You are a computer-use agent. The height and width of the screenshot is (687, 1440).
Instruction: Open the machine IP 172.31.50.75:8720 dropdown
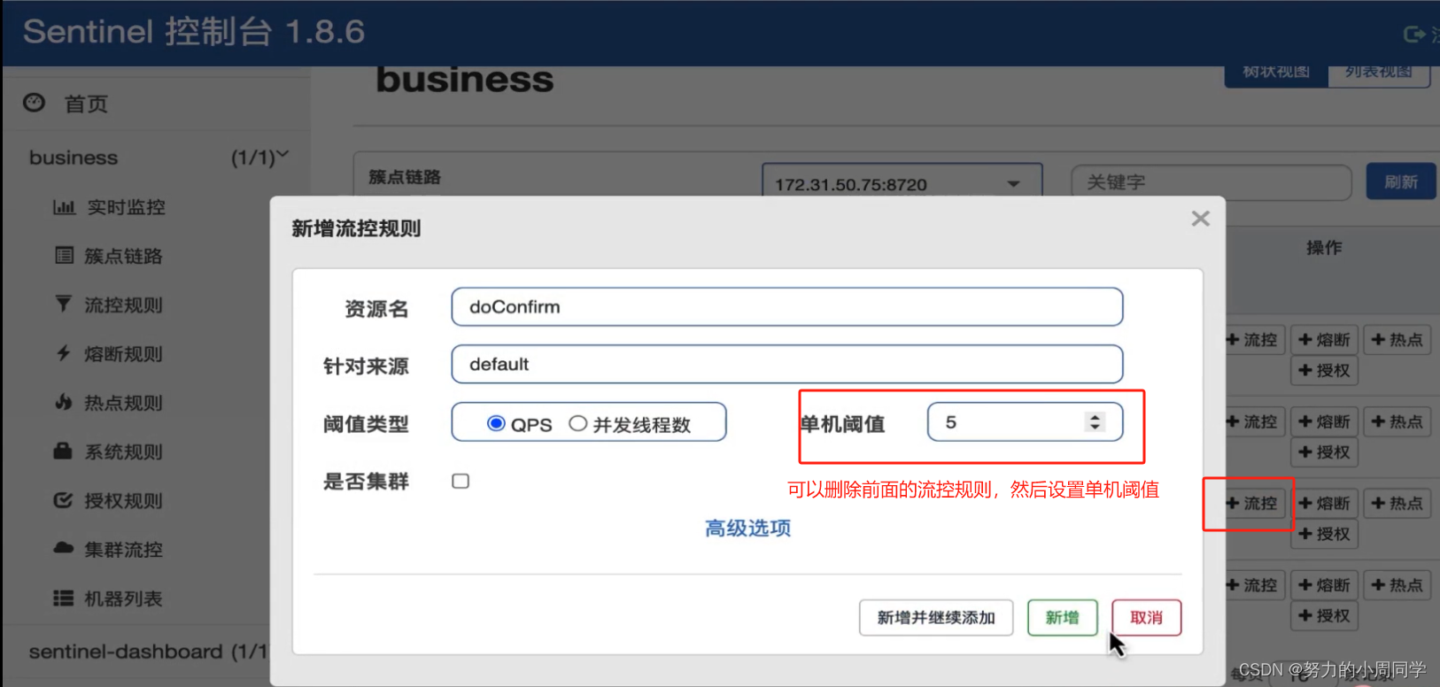click(x=902, y=183)
